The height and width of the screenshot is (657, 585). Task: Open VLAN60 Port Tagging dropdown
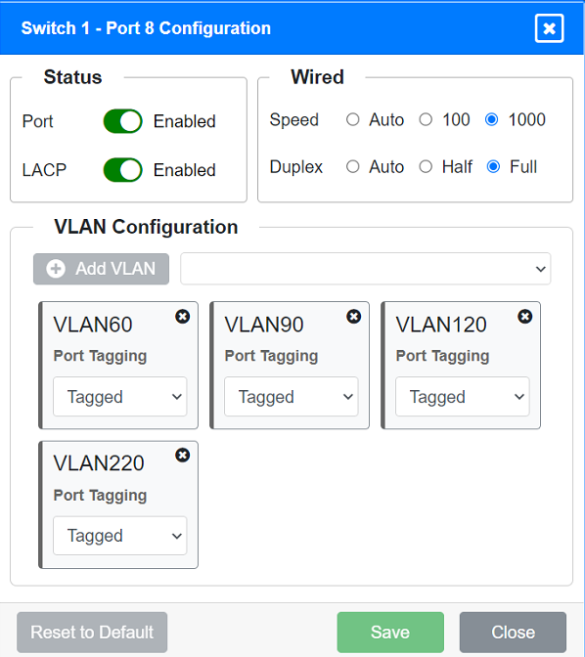(120, 396)
